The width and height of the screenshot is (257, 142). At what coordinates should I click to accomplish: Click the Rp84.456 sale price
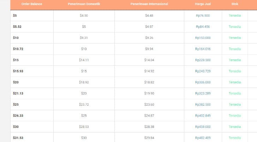tap(203, 26)
